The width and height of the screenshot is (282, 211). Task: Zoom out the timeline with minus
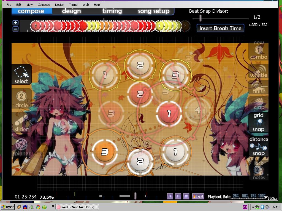16,29
